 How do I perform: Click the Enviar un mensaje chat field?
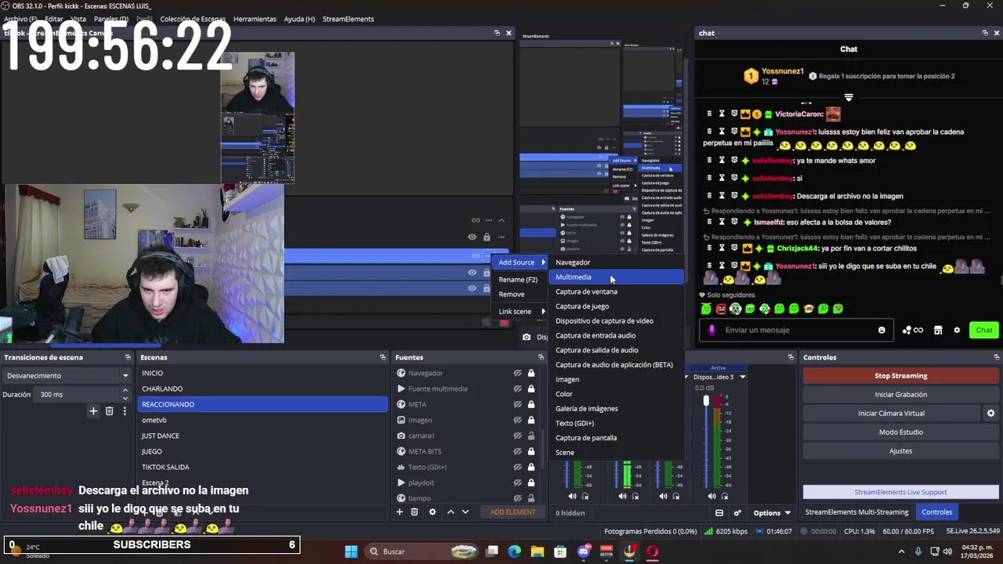coord(797,330)
